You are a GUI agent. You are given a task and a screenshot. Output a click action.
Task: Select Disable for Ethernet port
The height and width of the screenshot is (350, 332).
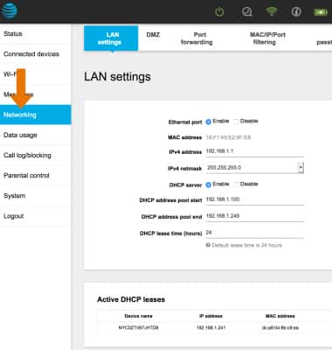pos(236,122)
